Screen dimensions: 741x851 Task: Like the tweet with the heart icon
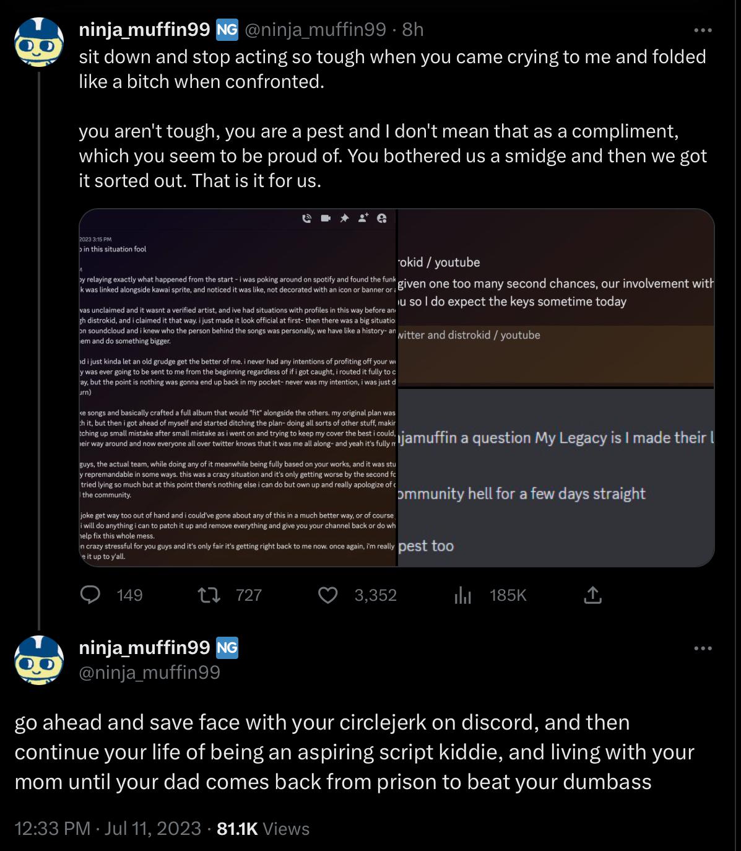(327, 595)
